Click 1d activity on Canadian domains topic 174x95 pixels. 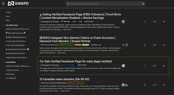pos(164,85)
